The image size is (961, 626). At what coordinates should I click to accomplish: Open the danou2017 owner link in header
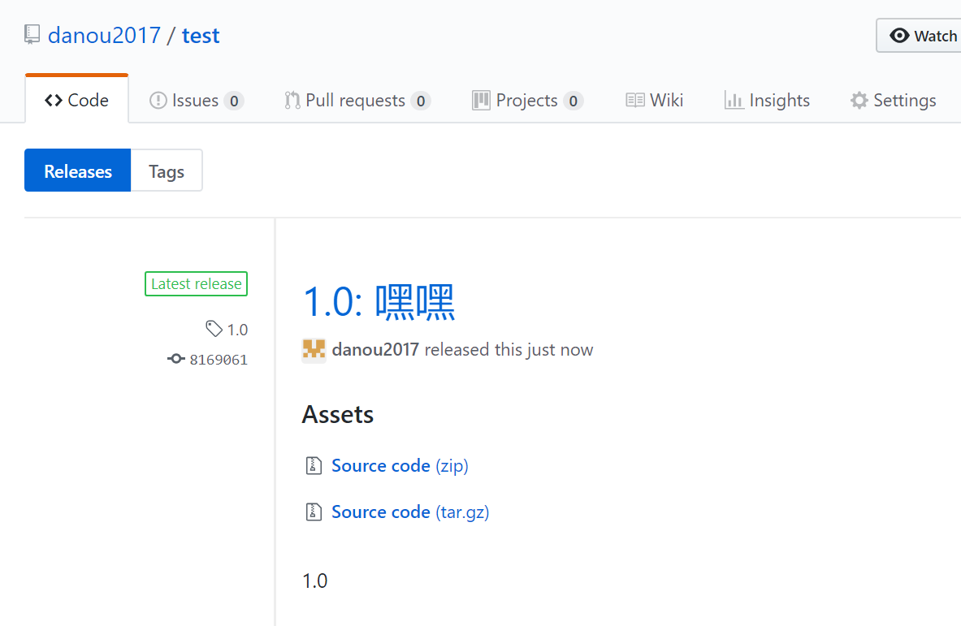tap(104, 36)
